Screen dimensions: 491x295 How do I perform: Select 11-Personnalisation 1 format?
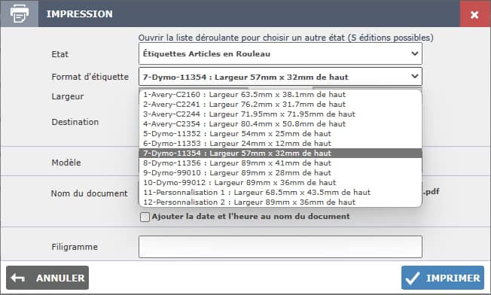[280, 192]
